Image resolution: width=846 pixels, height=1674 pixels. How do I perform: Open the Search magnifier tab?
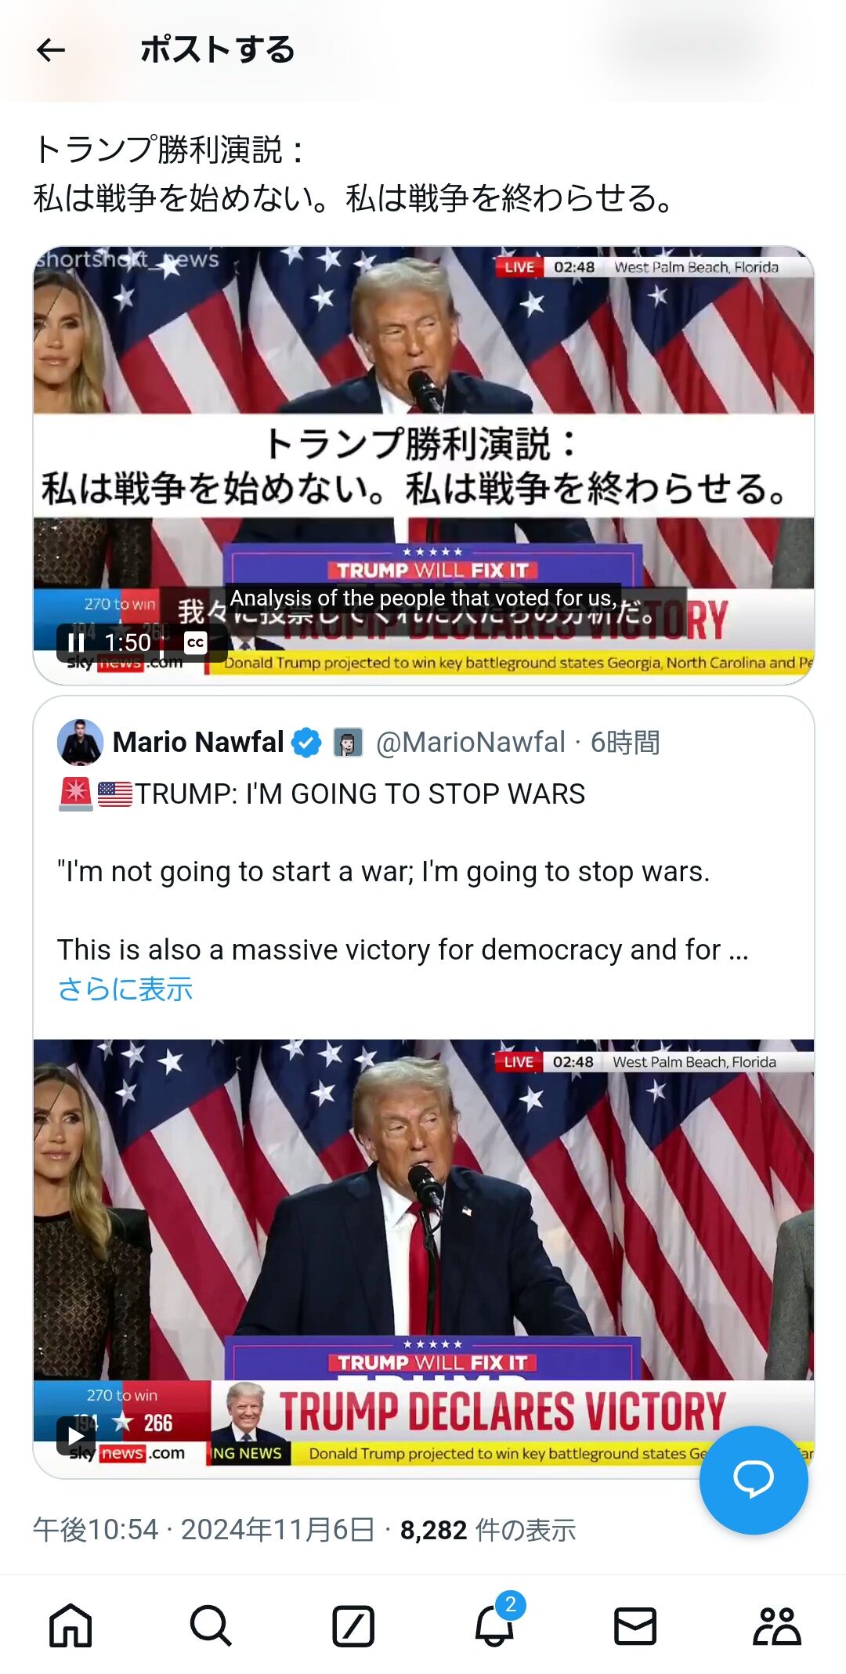pos(211,1625)
